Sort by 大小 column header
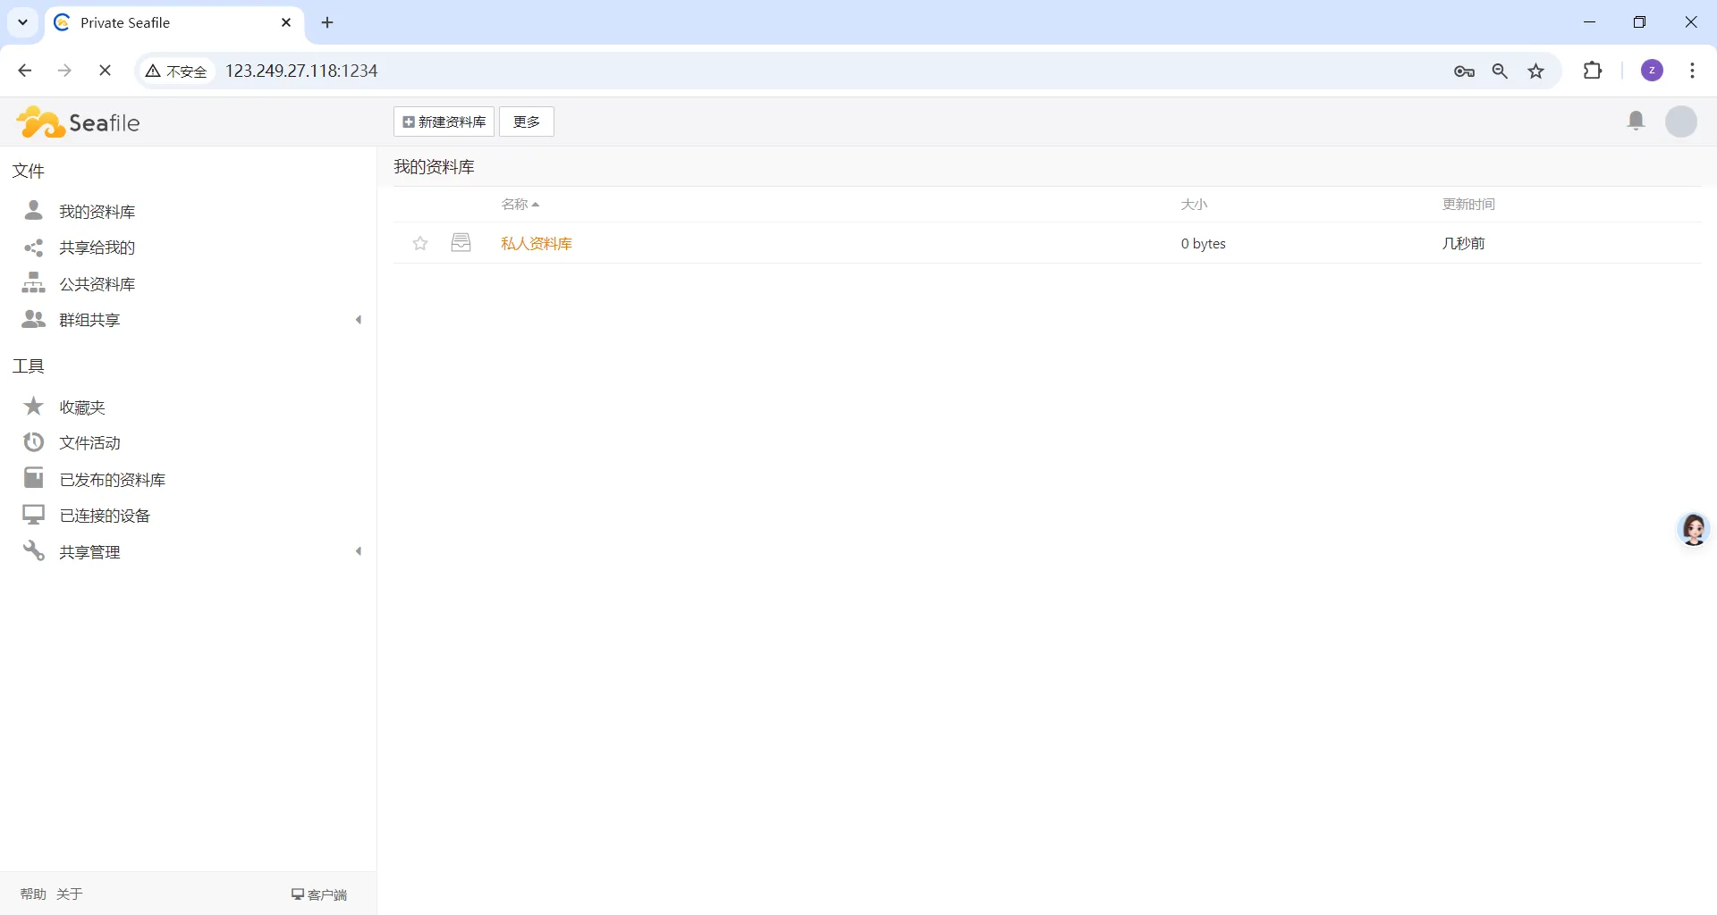The width and height of the screenshot is (1717, 915). click(x=1194, y=205)
